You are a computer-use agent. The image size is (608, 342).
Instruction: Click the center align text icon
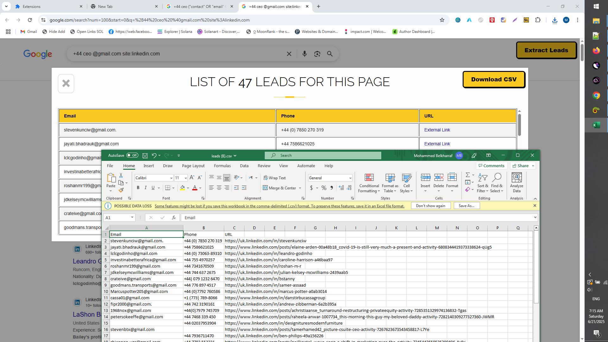(x=219, y=188)
